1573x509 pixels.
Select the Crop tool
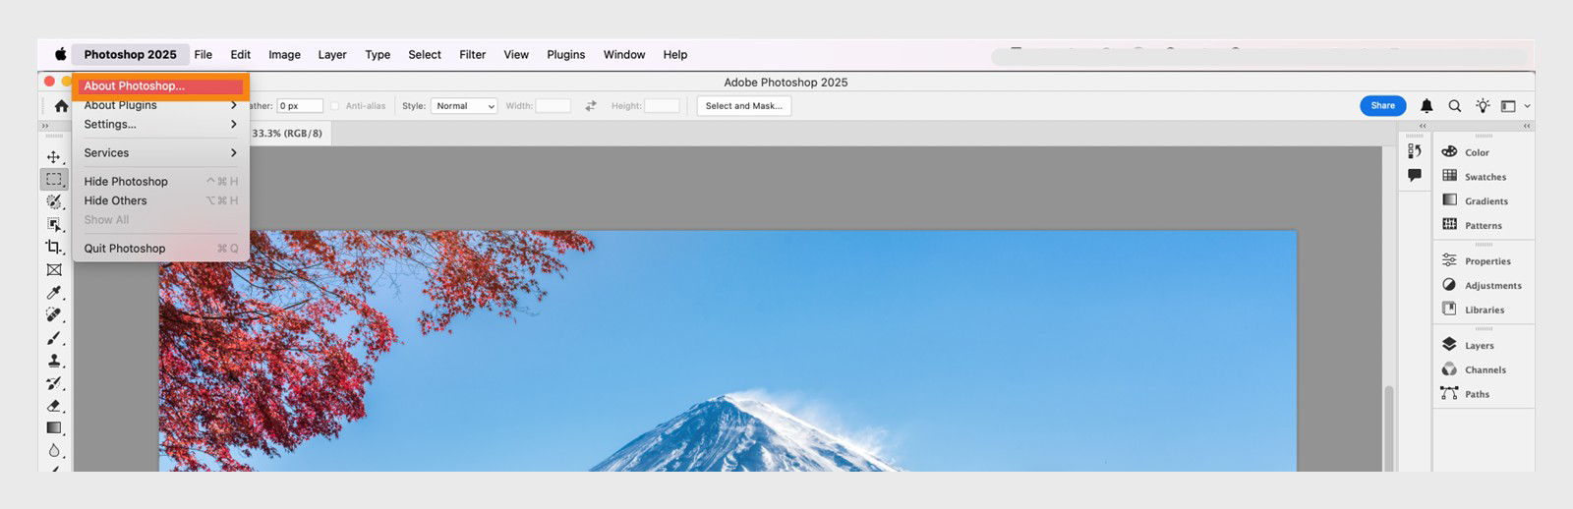54,247
